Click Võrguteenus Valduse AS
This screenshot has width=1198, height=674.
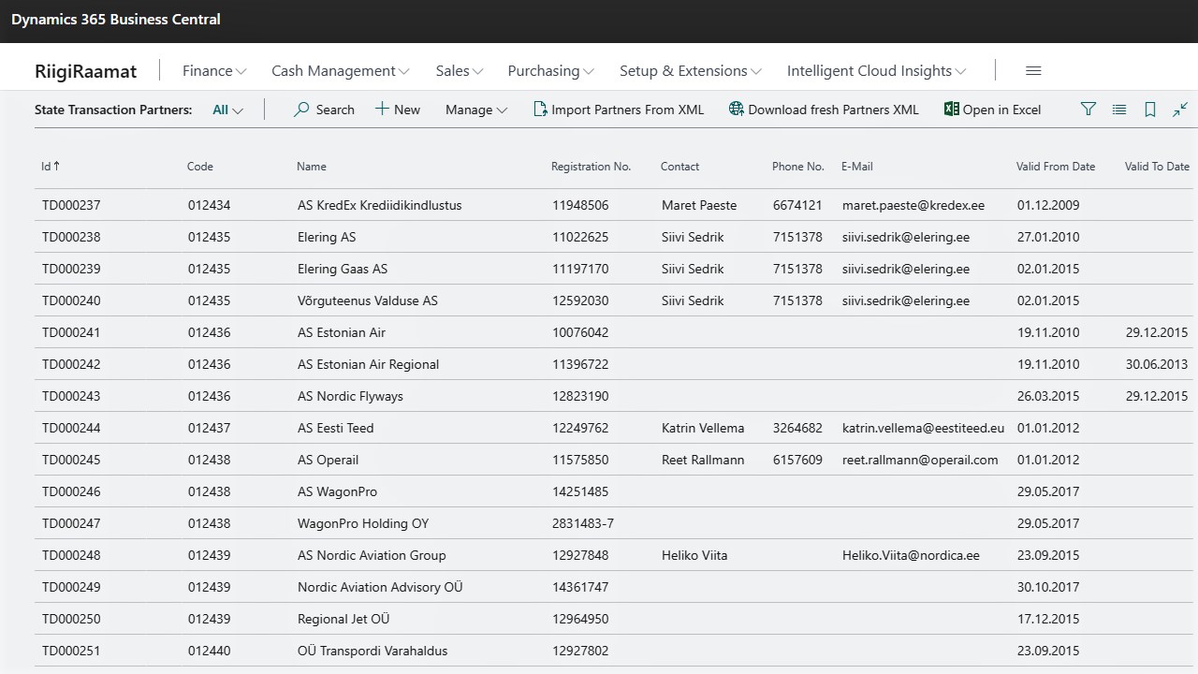(x=368, y=300)
